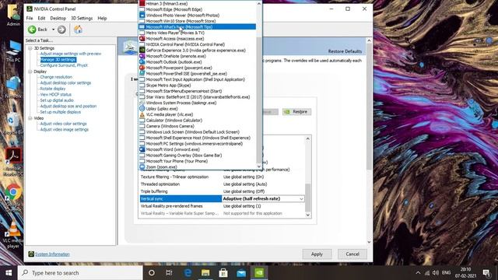Image resolution: width=498 pixels, height=280 pixels.
Task: Click ENG language indicator in tray
Action: 446,273
